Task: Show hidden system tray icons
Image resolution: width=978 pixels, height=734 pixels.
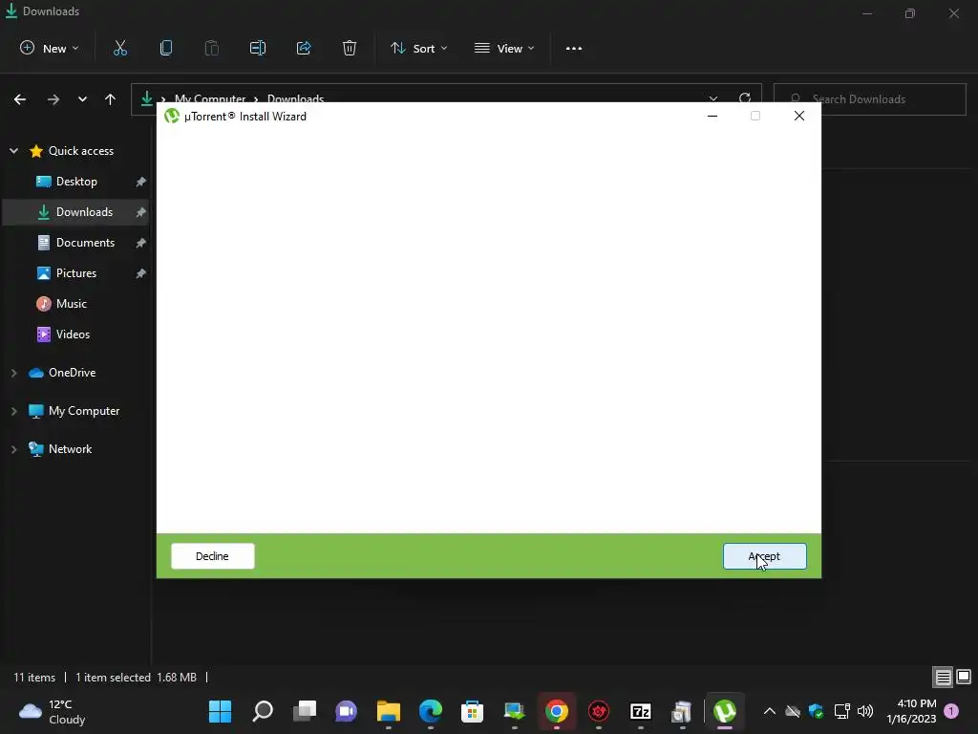Action: click(770, 711)
